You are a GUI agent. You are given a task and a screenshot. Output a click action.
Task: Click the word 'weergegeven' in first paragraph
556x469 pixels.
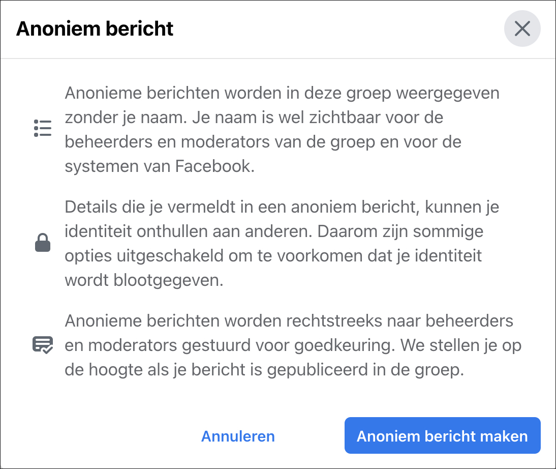coord(448,94)
